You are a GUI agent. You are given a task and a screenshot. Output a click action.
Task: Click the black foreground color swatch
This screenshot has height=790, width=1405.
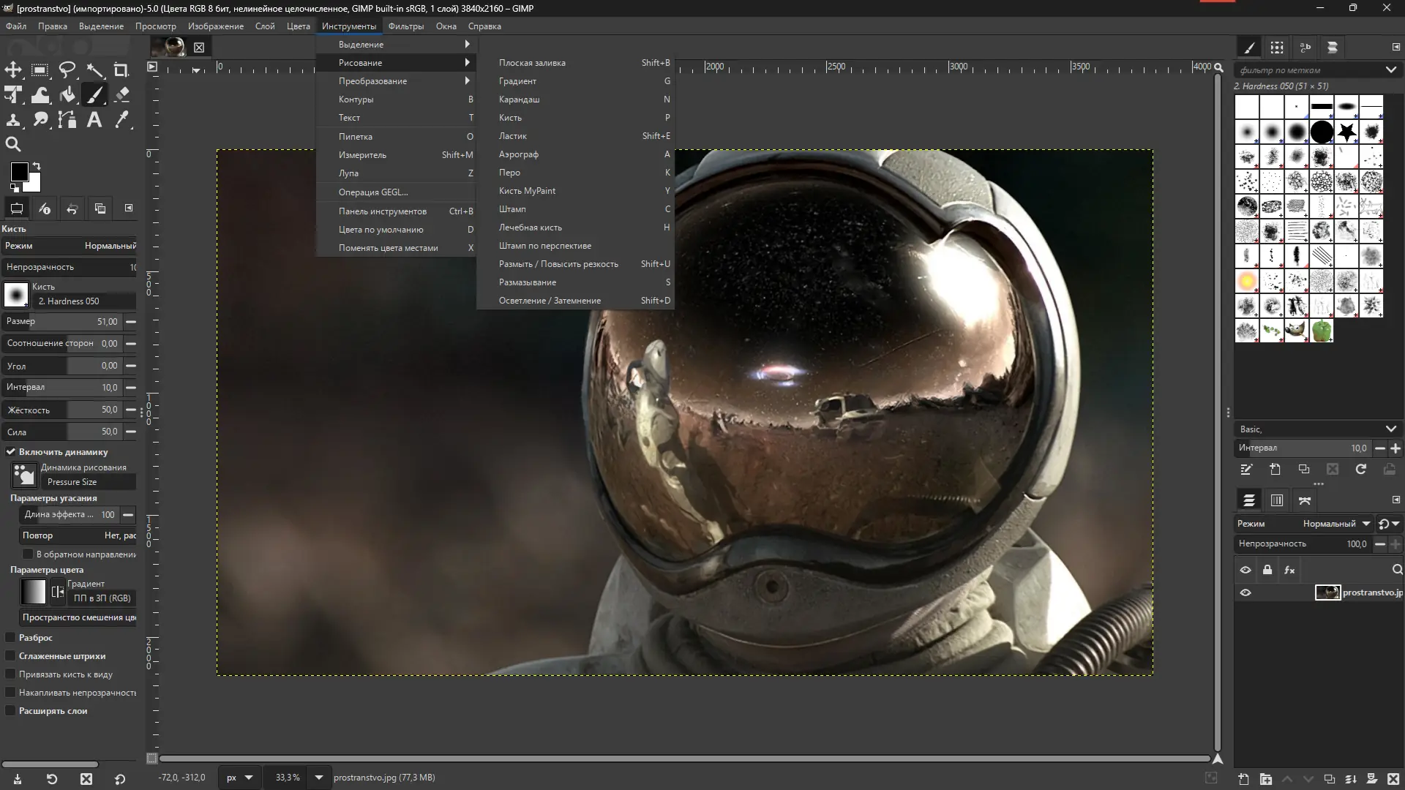coord(19,172)
